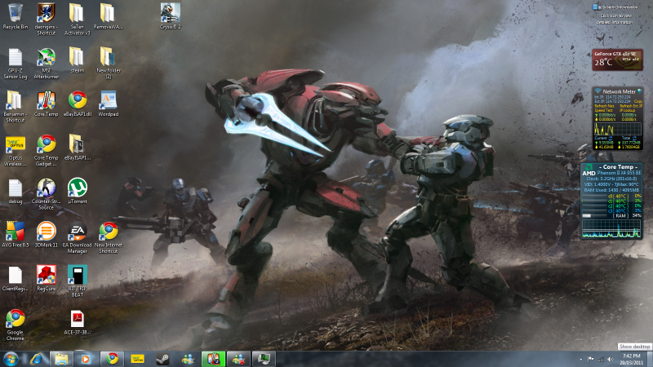
Task: Open the yellow Optus taskbar icon
Action: click(137, 359)
